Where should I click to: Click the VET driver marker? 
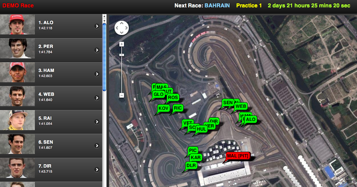click(186, 122)
